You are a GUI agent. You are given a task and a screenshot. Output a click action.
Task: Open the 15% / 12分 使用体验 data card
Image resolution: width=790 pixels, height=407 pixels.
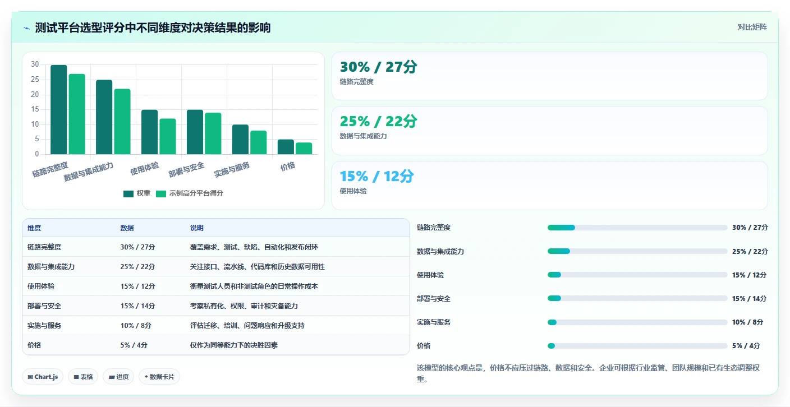coord(549,186)
